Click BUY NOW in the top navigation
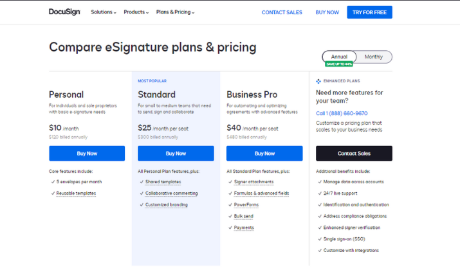Viewport: 460px width, 270px height. [327, 12]
